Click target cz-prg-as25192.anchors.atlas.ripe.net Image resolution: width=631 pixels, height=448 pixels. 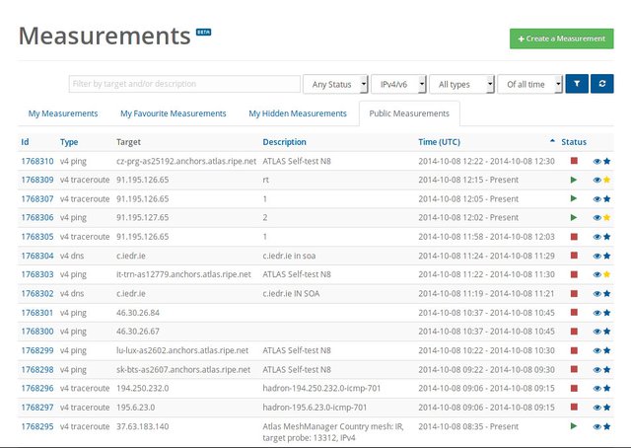pos(186,161)
